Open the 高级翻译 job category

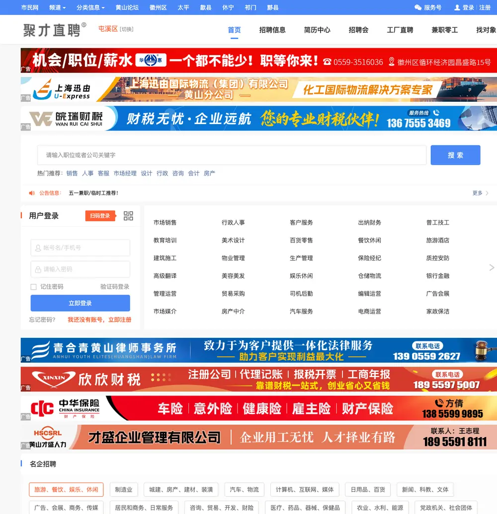pyautogui.click(x=165, y=276)
